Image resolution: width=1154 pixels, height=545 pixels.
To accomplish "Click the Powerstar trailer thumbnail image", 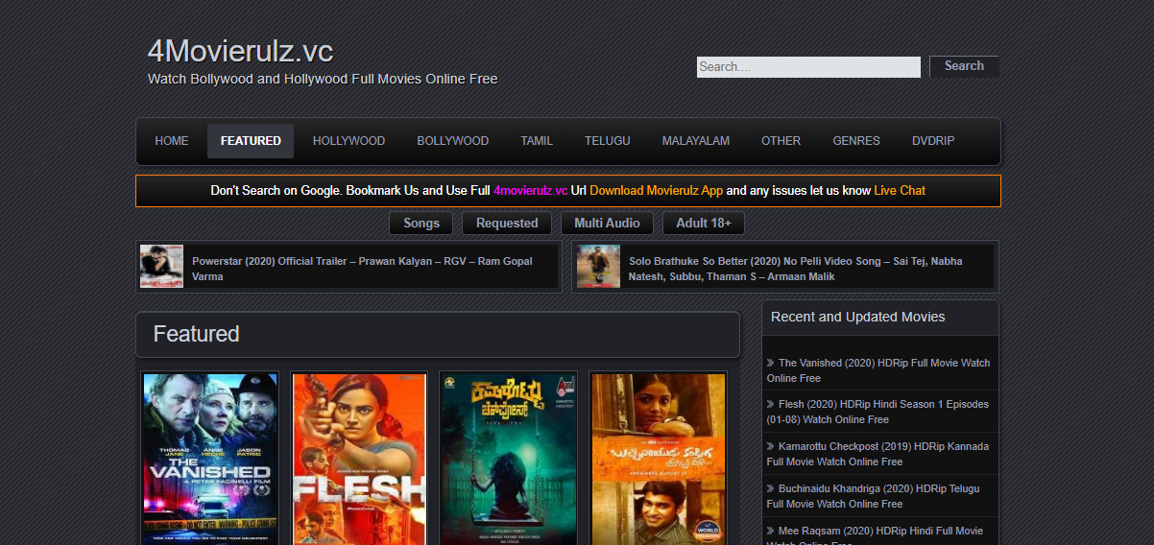I will (x=161, y=267).
